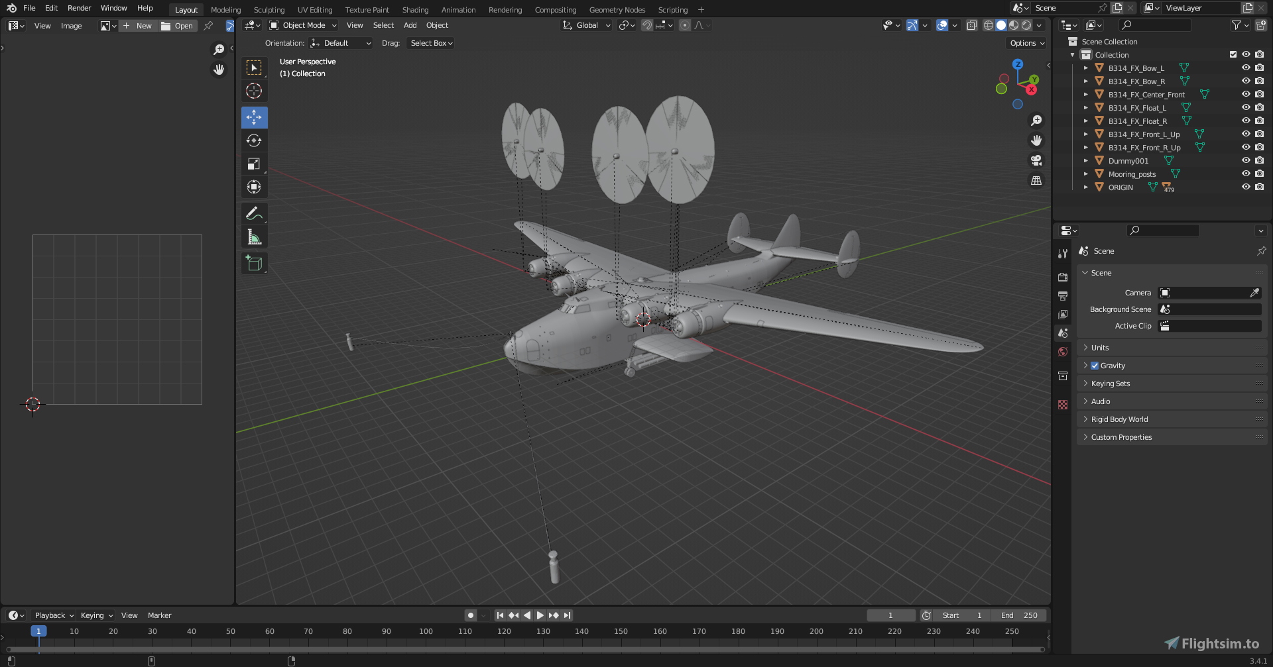Select the Rotate tool
The width and height of the screenshot is (1273, 667).
(254, 140)
